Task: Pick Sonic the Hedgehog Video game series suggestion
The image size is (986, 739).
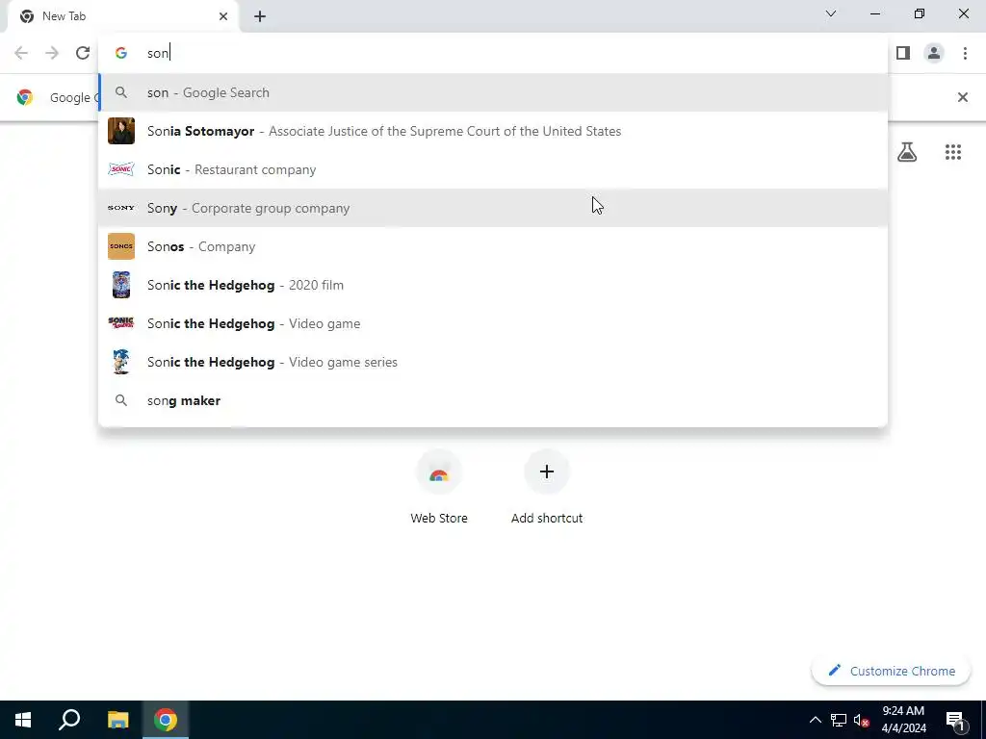Action: (x=493, y=362)
